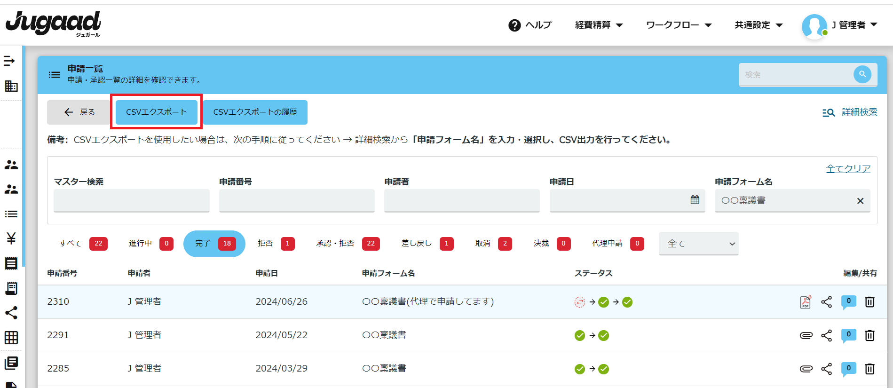The image size is (893, 388).
Task: Click the 全てクリア link
Action: [848, 168]
